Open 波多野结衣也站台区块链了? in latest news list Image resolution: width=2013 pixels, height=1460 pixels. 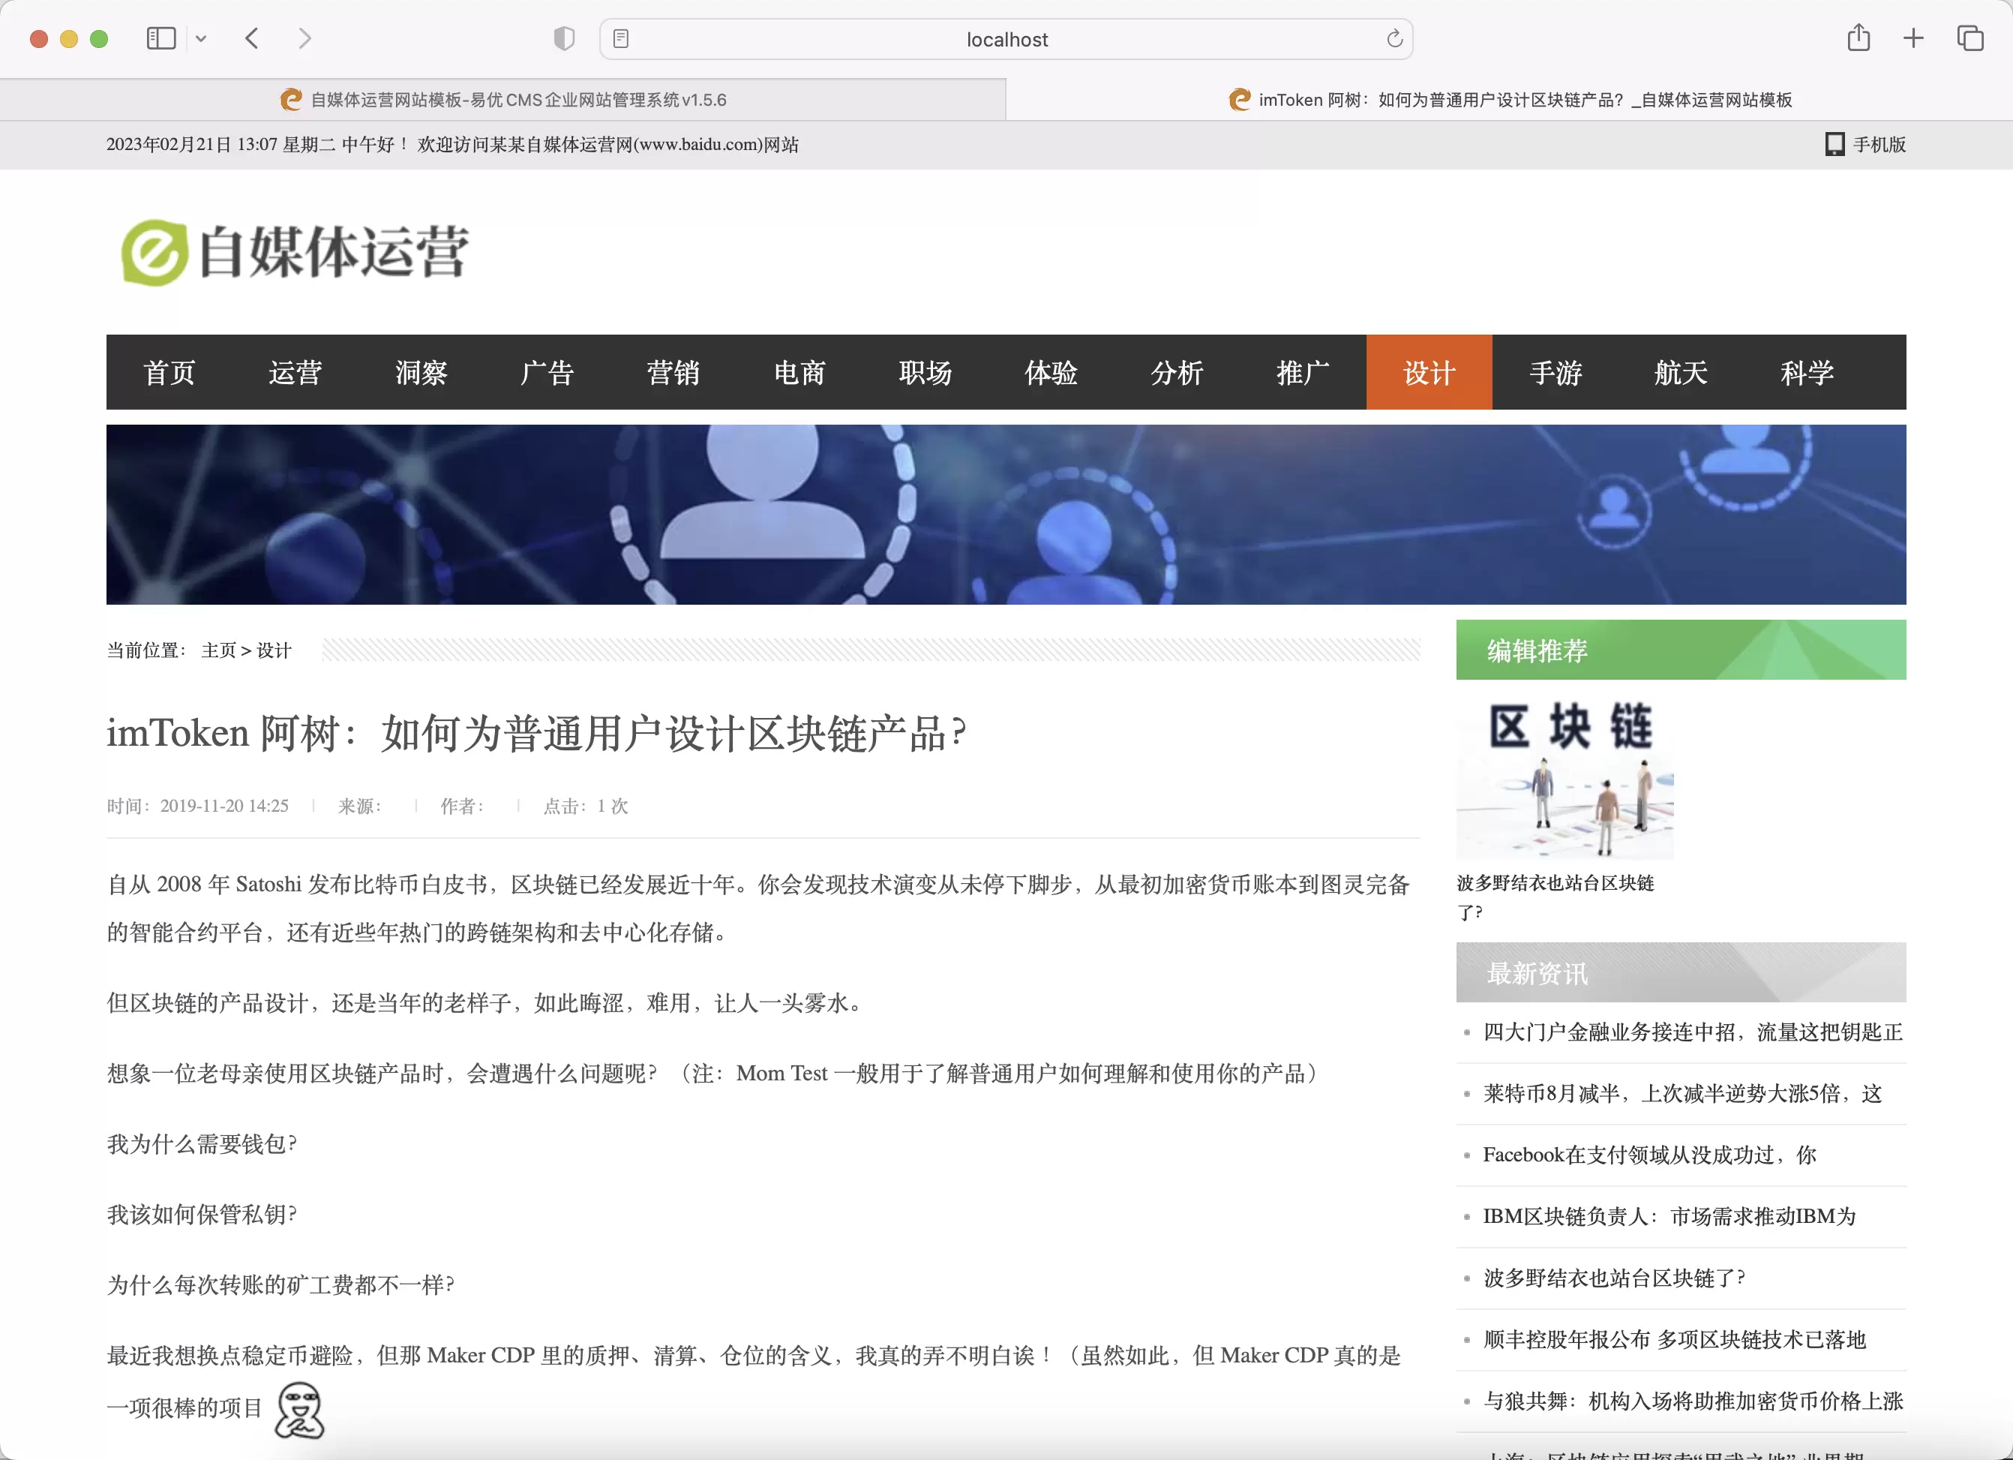click(1615, 1278)
